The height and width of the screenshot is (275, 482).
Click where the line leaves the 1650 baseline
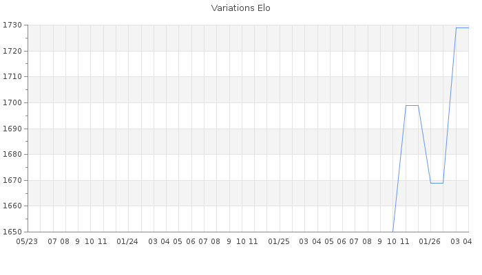click(393, 231)
